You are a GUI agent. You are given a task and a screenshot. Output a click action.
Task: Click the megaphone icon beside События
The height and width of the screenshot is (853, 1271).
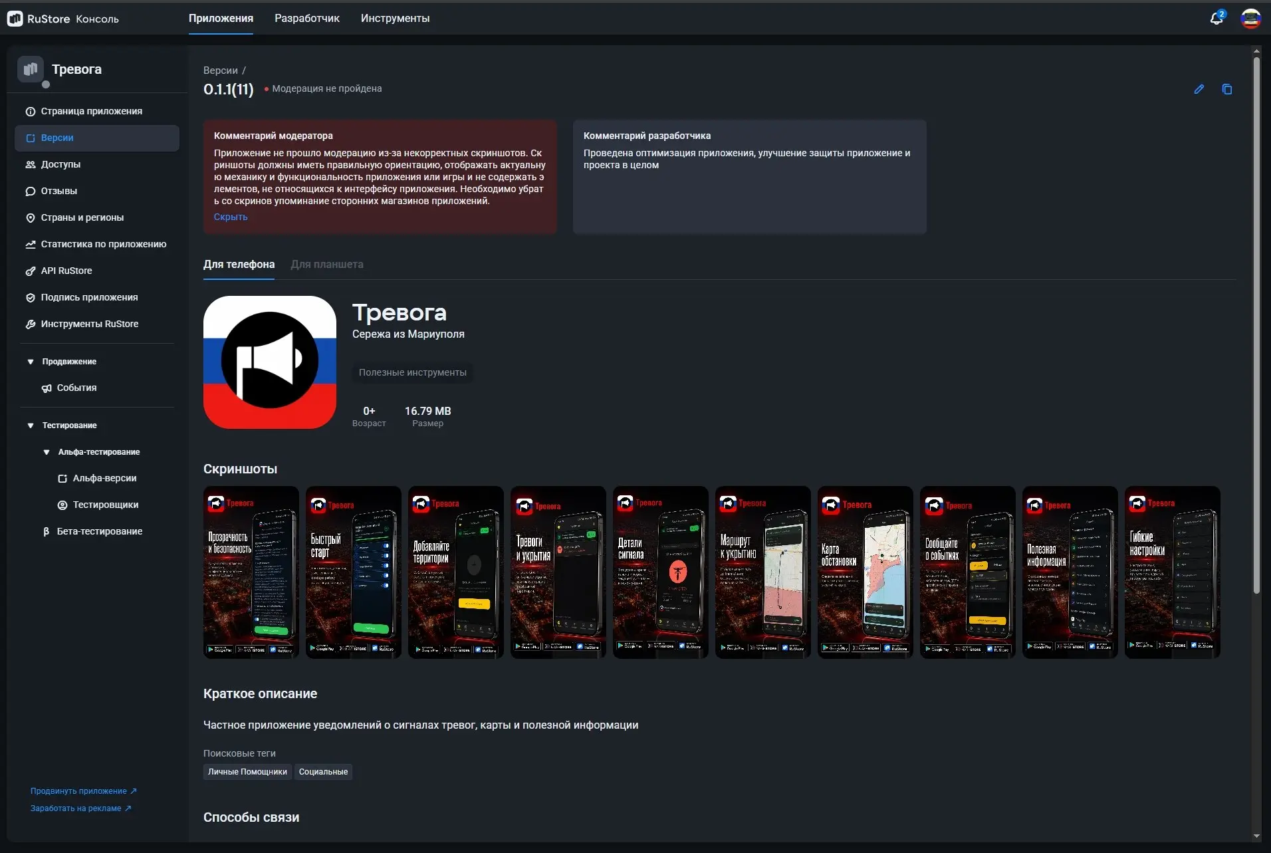coord(47,388)
